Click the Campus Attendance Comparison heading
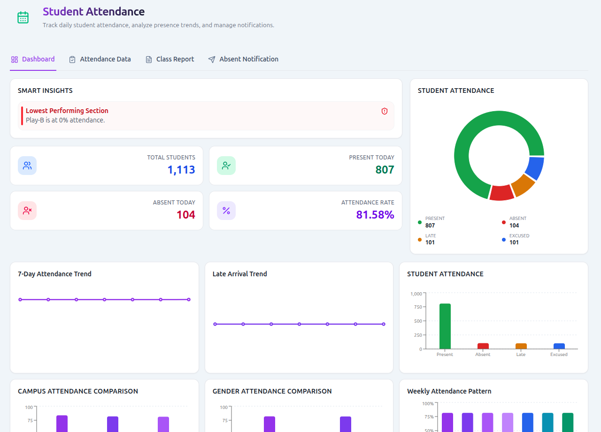 pyautogui.click(x=78, y=391)
